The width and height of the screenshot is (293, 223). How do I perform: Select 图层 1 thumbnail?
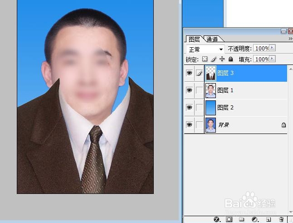point(210,90)
